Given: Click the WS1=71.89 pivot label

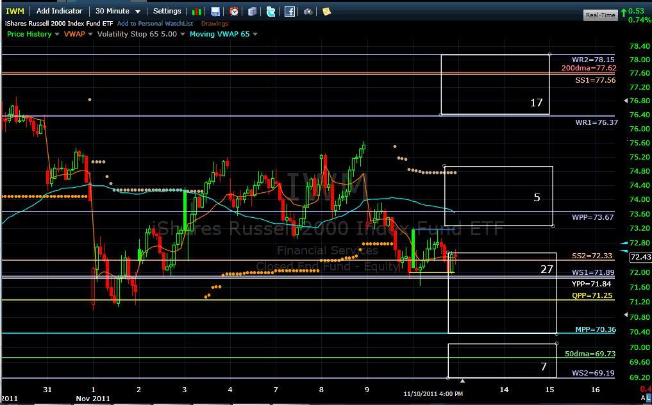Looking at the screenshot, I should (593, 272).
